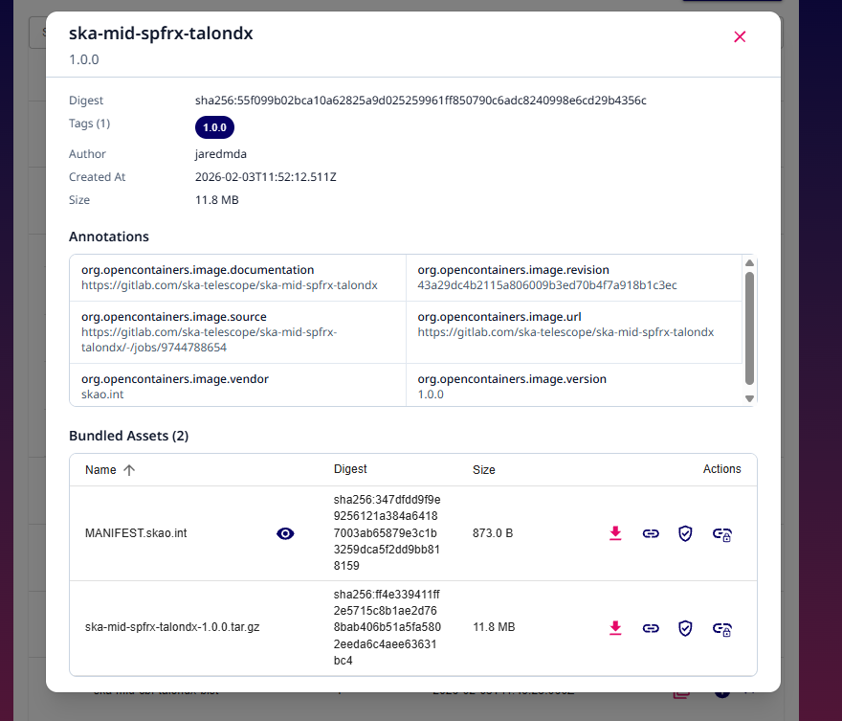
Task: Click the 1.0.0 tag chip
Action: pyautogui.click(x=214, y=127)
